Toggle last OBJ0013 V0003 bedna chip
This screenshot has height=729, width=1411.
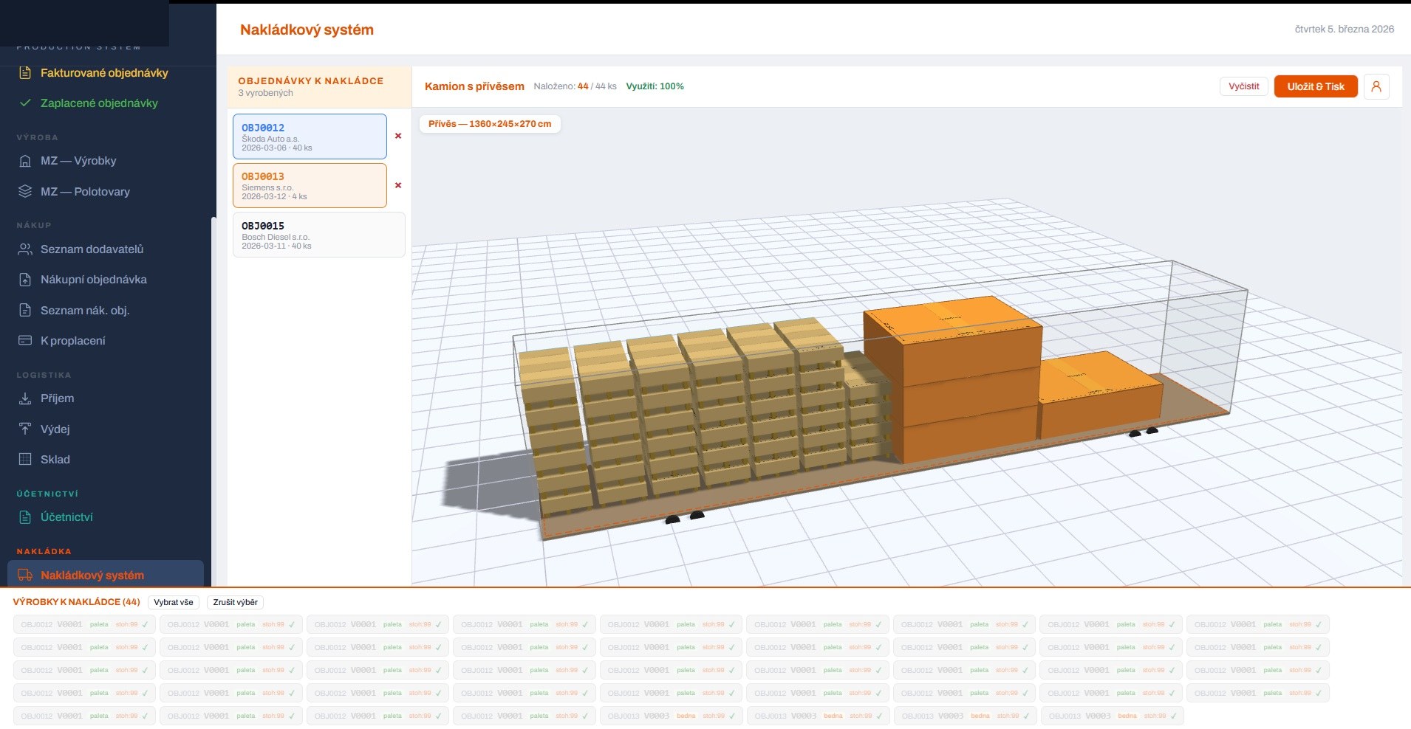(1111, 716)
